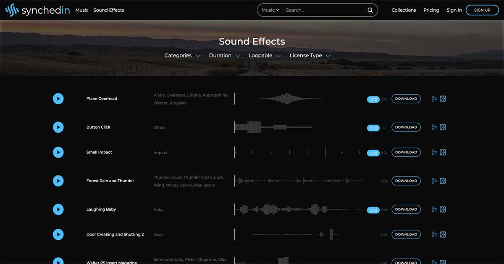The image size is (504, 264).
Task: Click the stacked discs icon for Door Creaking
Action: tap(443, 235)
